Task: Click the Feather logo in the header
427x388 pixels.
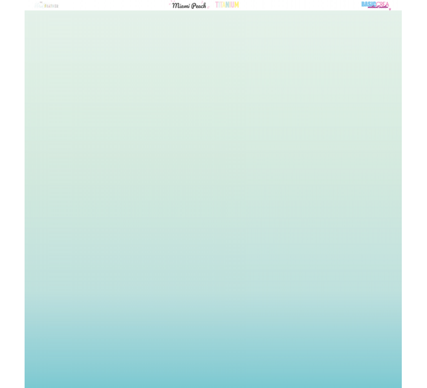Action: pos(47,5)
